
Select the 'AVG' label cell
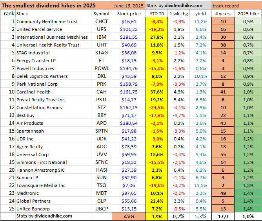(x=129, y=216)
